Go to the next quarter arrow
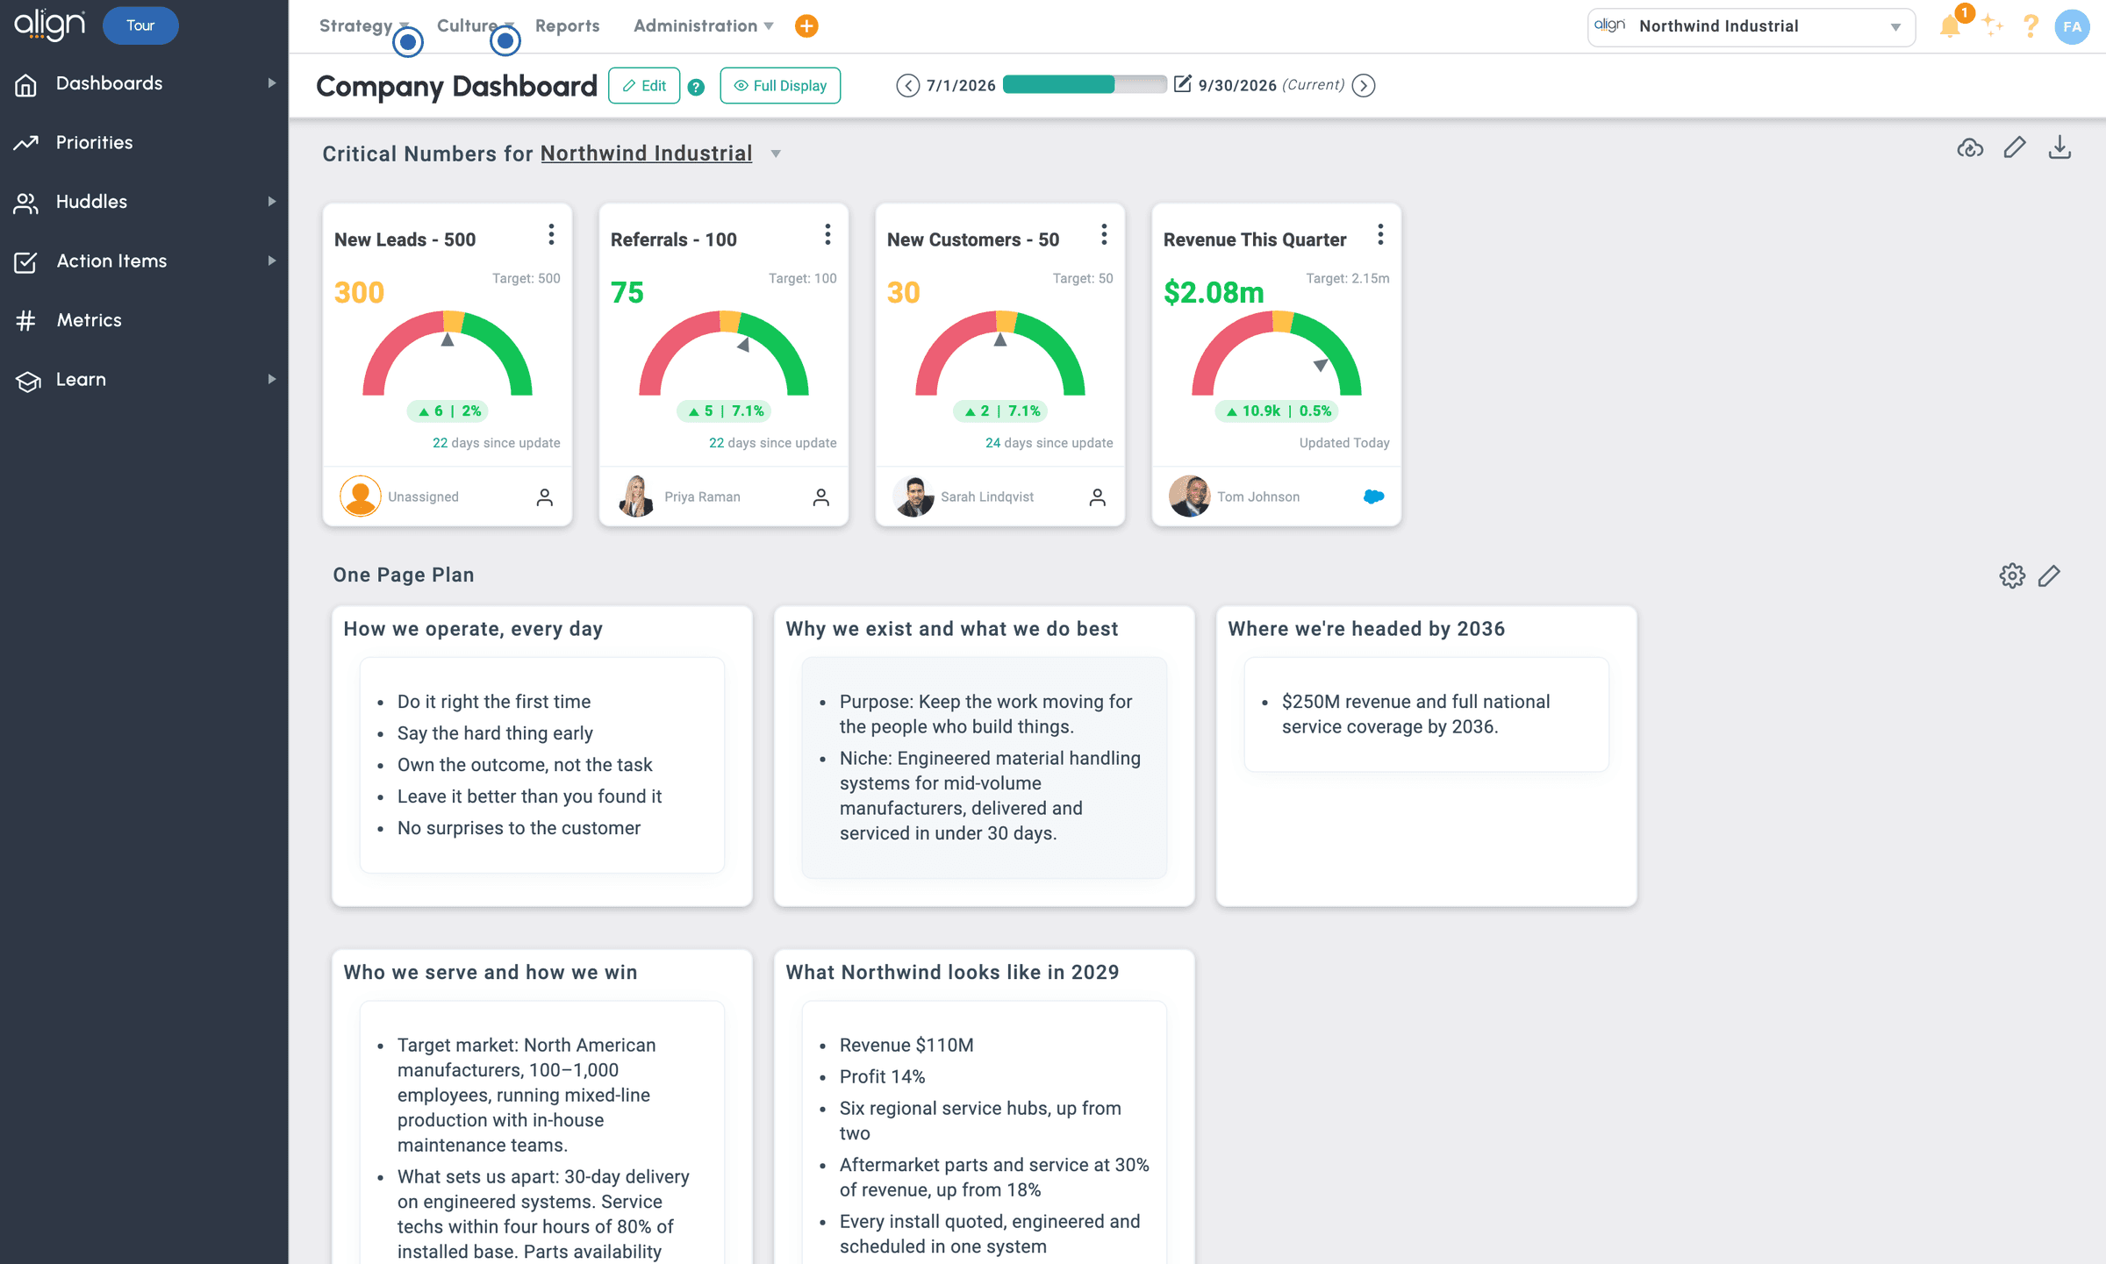 1364,85
